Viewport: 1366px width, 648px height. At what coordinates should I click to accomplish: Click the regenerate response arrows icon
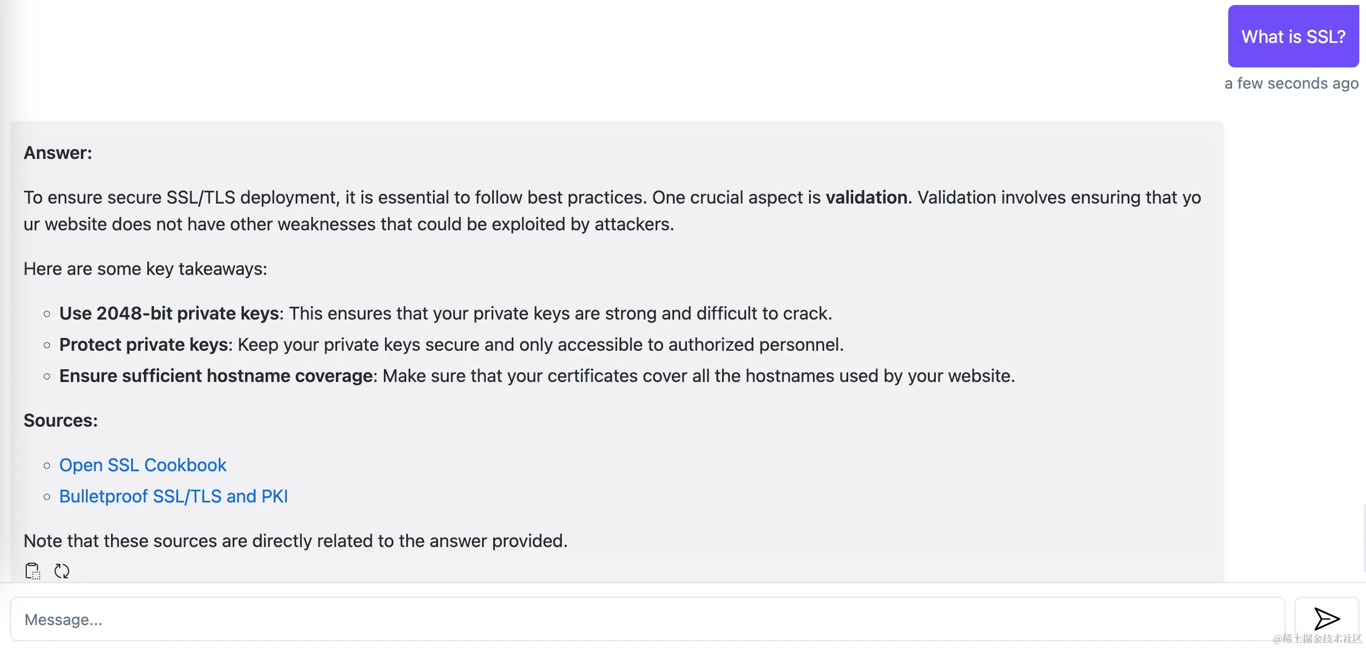pyautogui.click(x=61, y=571)
